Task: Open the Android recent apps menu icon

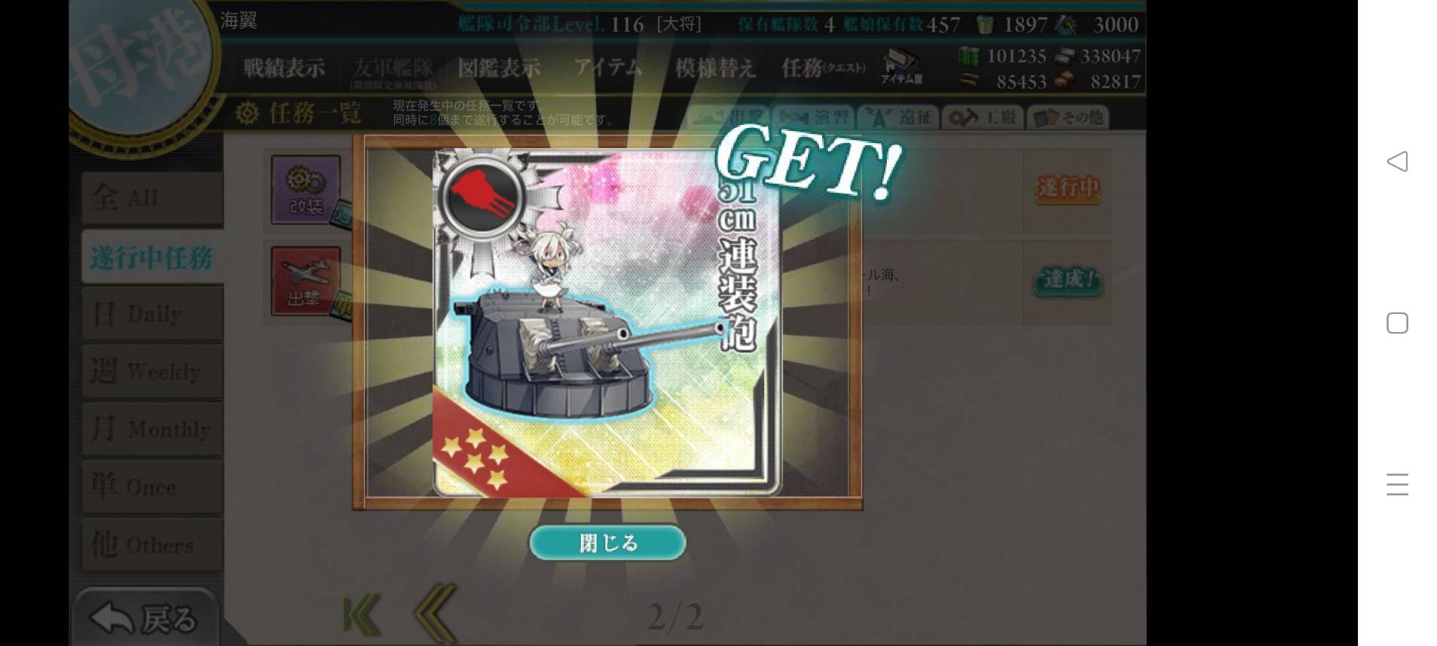Action: (x=1397, y=484)
